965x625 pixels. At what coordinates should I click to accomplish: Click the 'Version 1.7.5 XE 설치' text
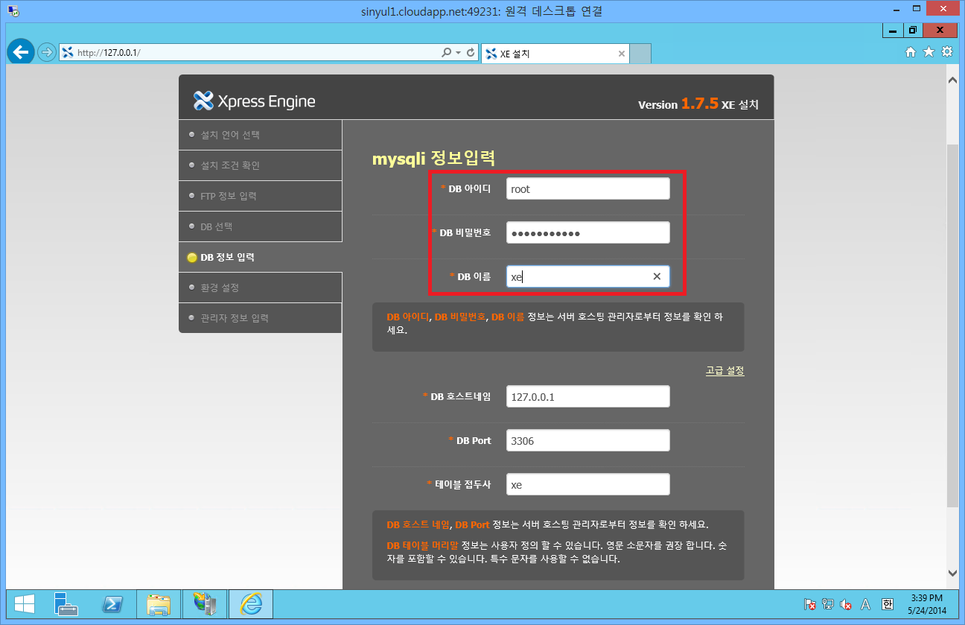pyautogui.click(x=698, y=104)
